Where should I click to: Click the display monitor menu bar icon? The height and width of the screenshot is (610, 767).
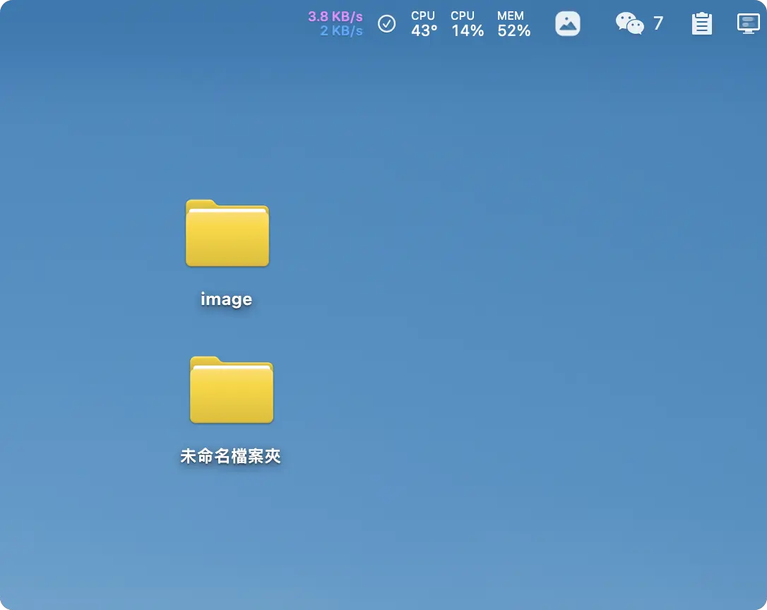click(749, 23)
